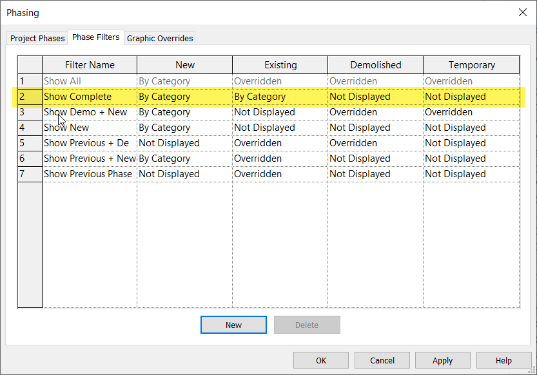Open the New dropdown for Show Complete
Screen dimensions: 537x375
point(184,96)
